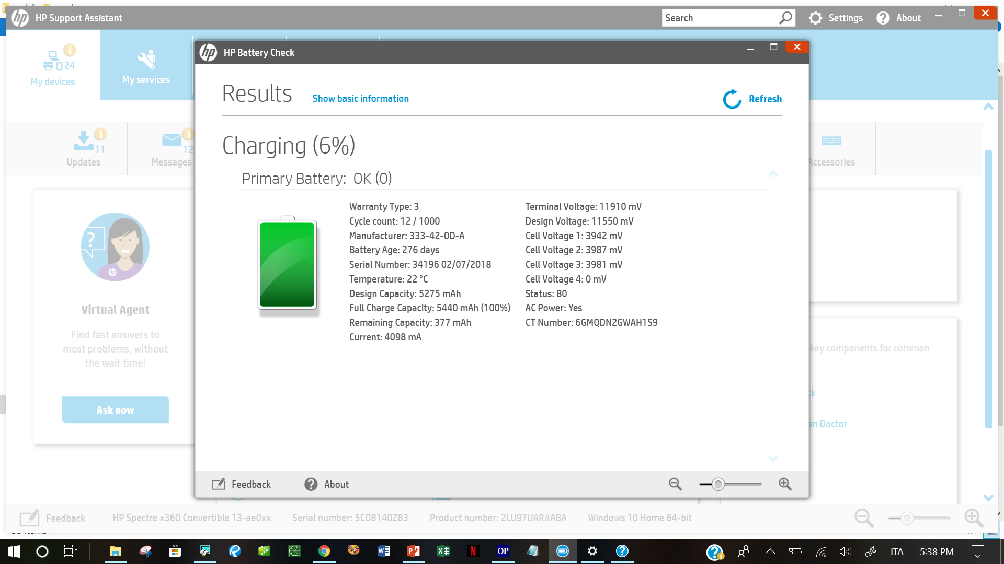Open the Windows Start menu
Screen dimensions: 1004x564
coord(14,551)
